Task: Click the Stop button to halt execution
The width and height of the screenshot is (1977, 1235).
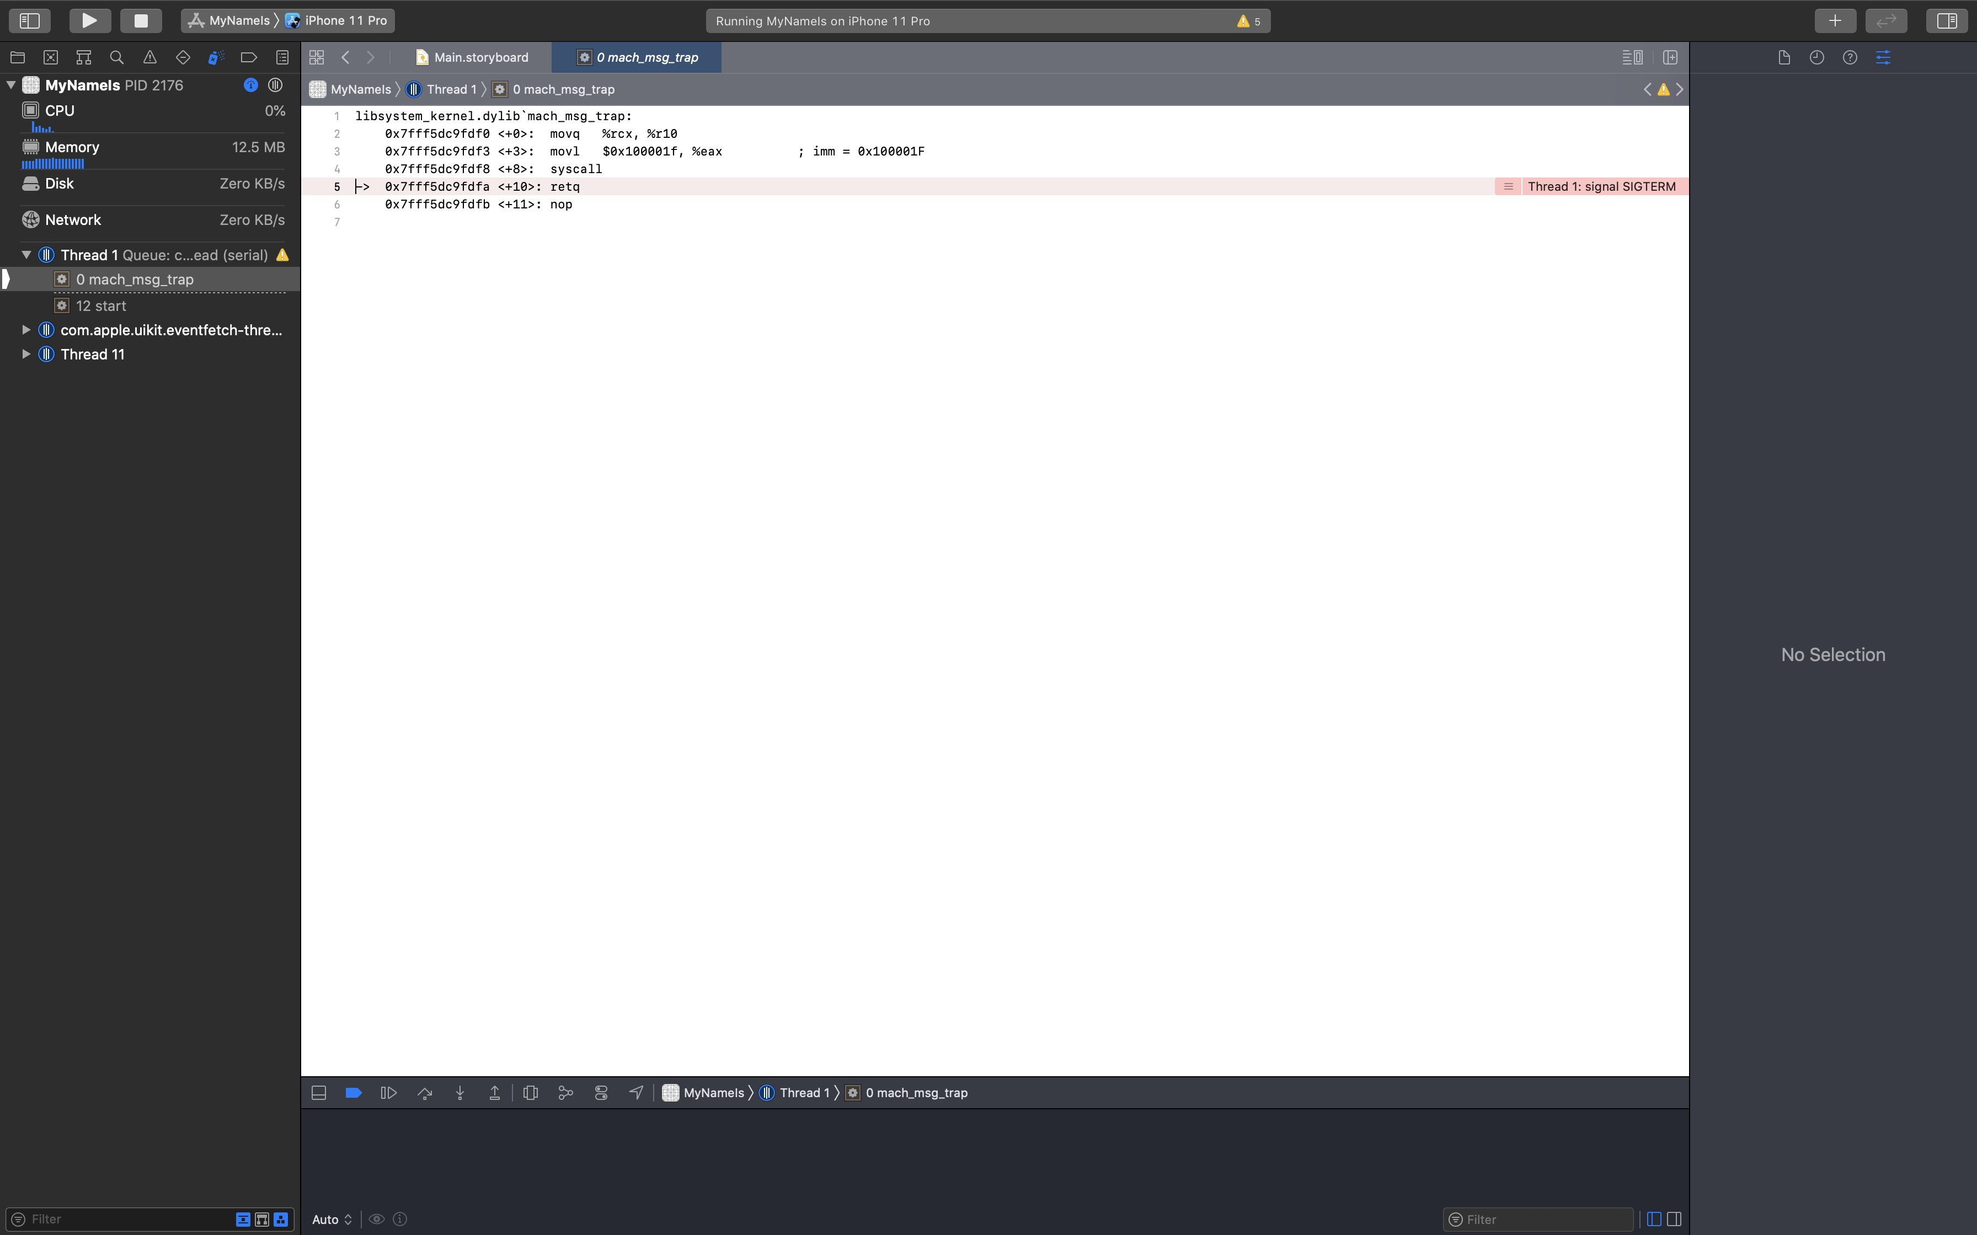Action: 140,20
